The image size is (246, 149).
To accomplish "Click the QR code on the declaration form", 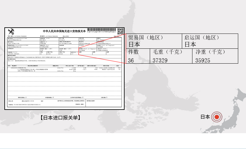I will pos(120,31).
